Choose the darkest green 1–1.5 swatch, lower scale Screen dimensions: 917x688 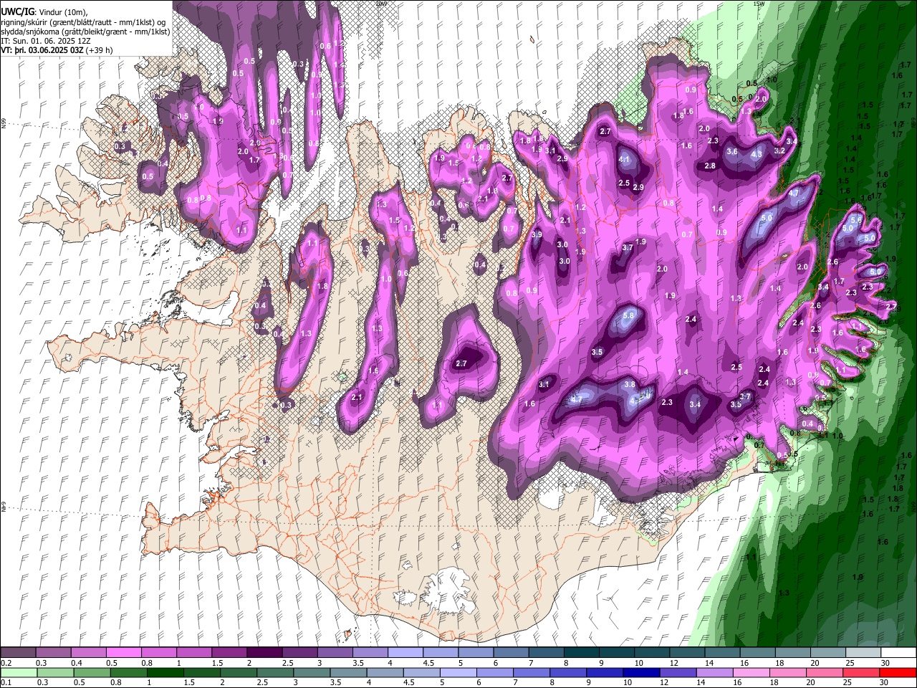point(165,673)
